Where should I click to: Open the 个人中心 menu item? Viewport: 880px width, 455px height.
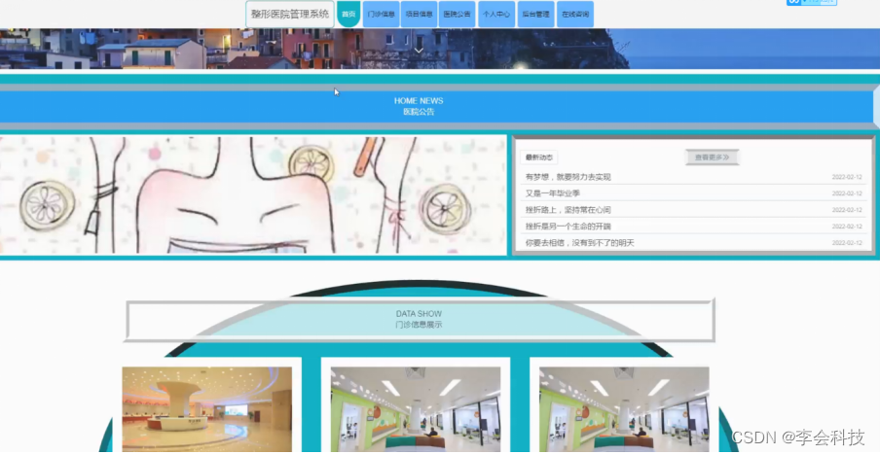coord(496,14)
